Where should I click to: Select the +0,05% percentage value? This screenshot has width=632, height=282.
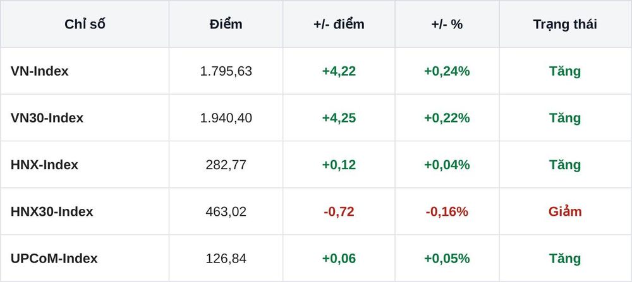click(447, 258)
